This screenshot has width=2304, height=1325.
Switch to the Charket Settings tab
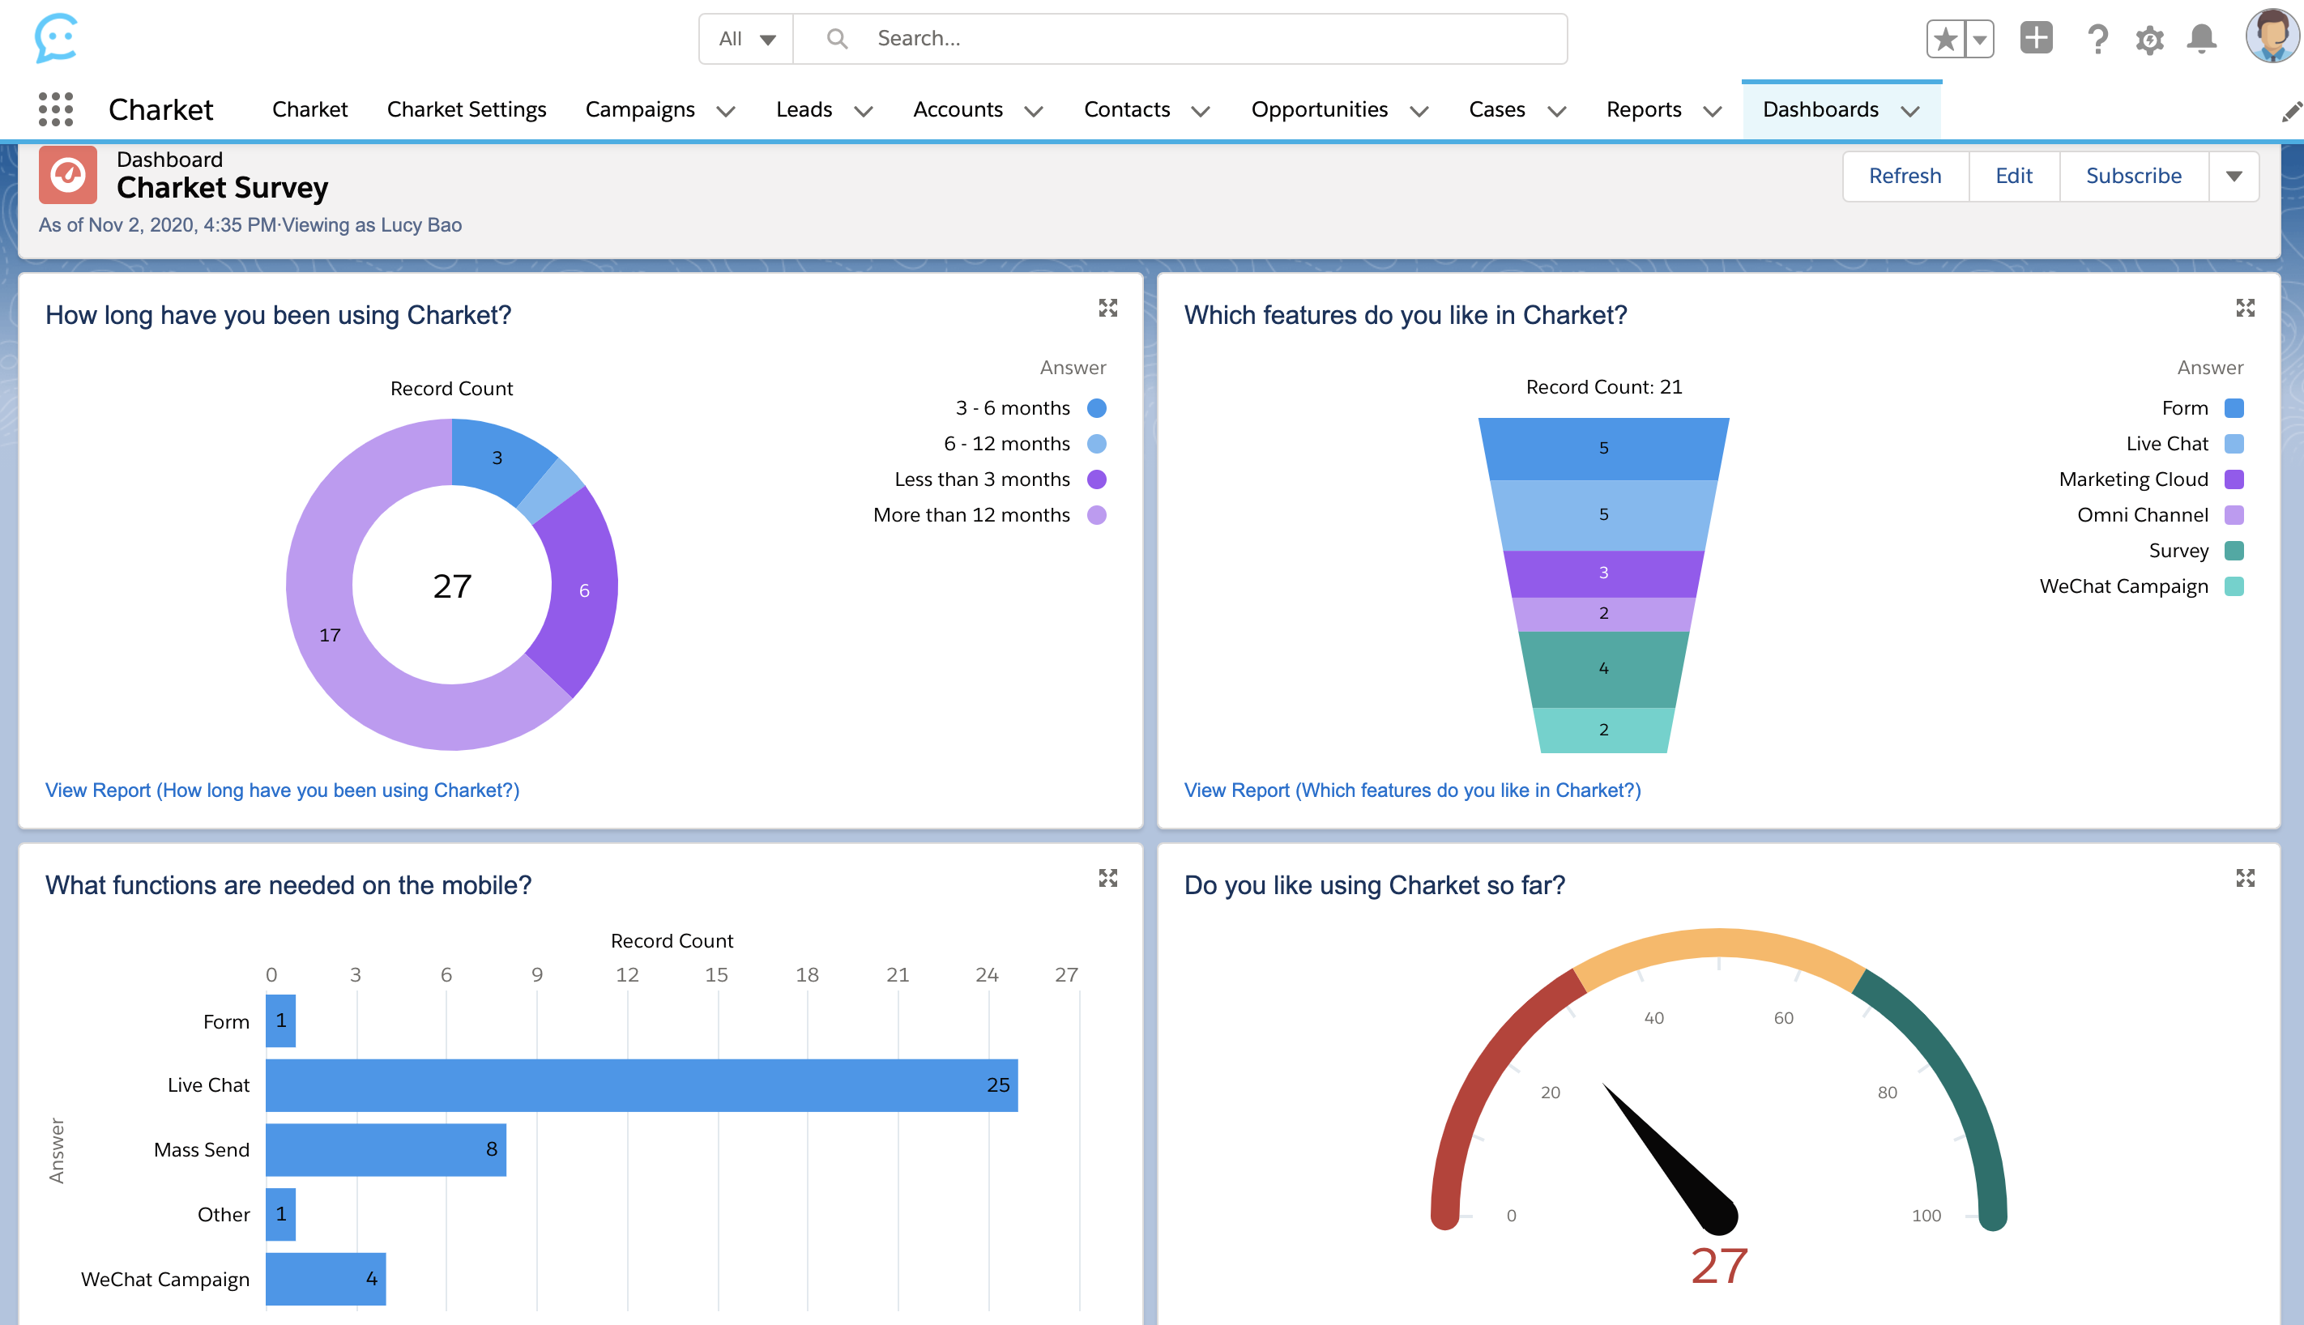[x=466, y=109]
